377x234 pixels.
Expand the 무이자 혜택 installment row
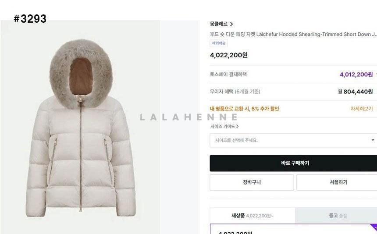pyautogui.click(x=293, y=92)
